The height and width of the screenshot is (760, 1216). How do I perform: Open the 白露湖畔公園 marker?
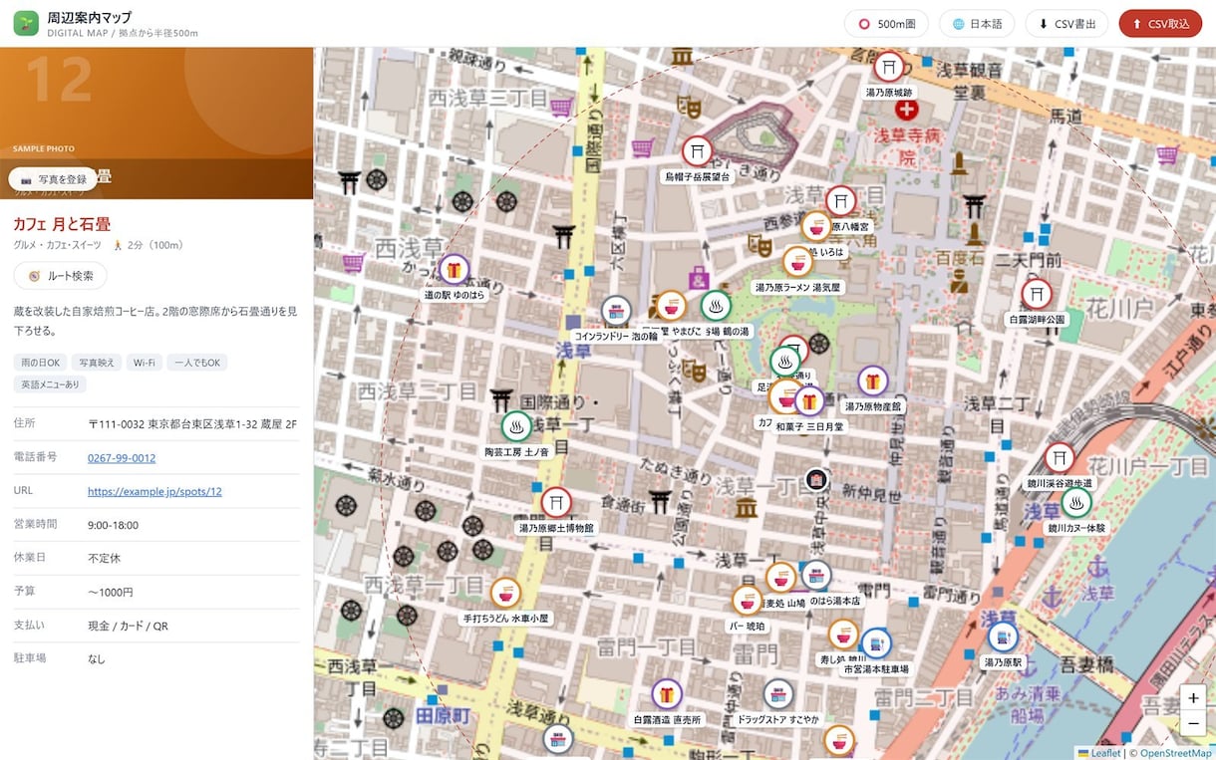point(1037,295)
